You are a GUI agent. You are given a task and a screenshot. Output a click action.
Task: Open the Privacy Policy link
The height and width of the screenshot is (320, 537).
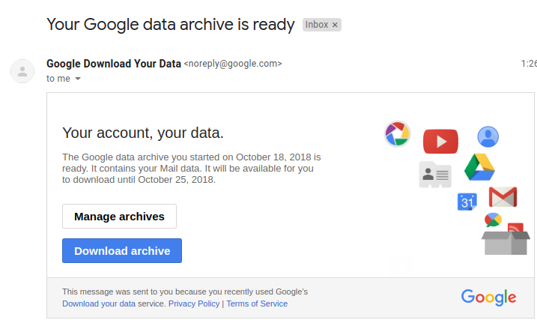[194, 304]
